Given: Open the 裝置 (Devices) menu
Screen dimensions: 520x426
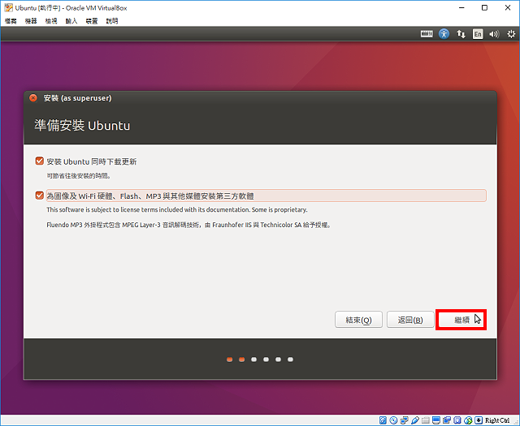Looking at the screenshot, I should pyautogui.click(x=92, y=21).
